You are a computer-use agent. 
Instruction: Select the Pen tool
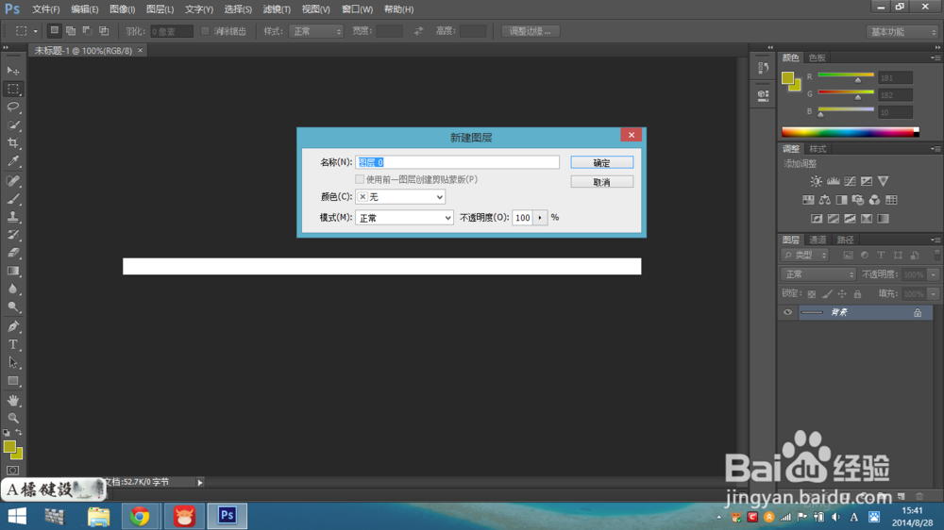tap(13, 326)
